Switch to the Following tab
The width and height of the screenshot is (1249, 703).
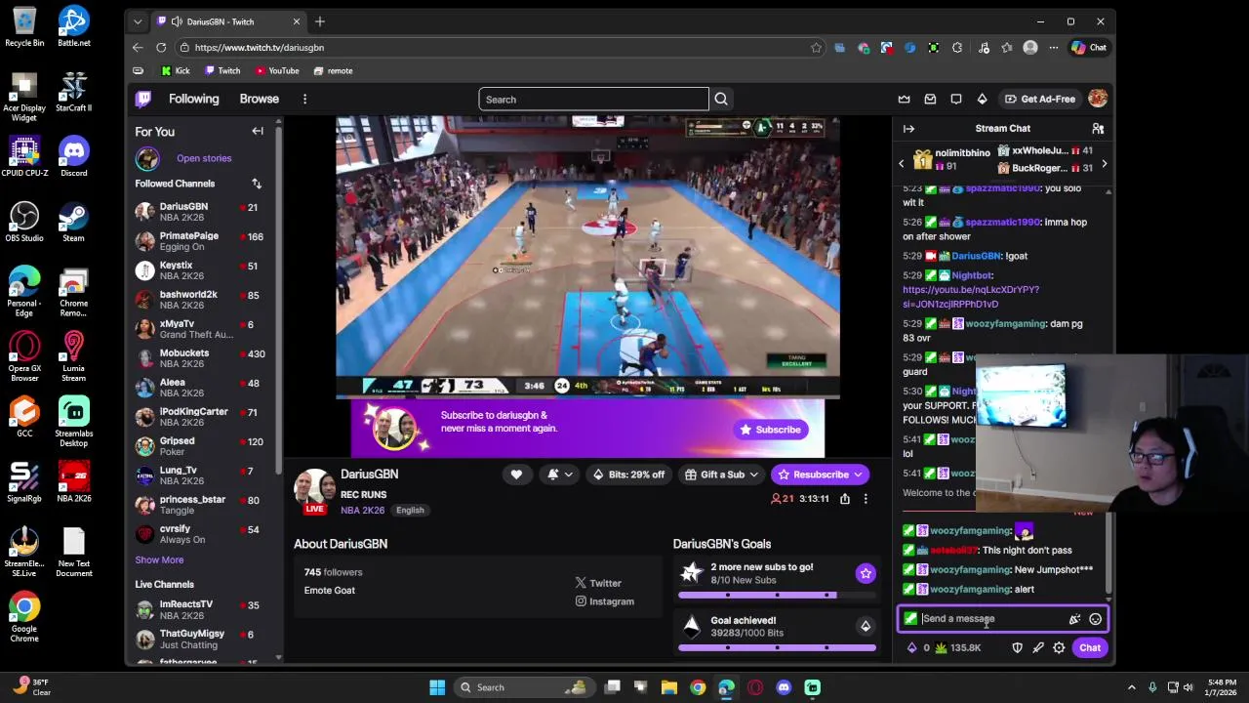coord(193,99)
